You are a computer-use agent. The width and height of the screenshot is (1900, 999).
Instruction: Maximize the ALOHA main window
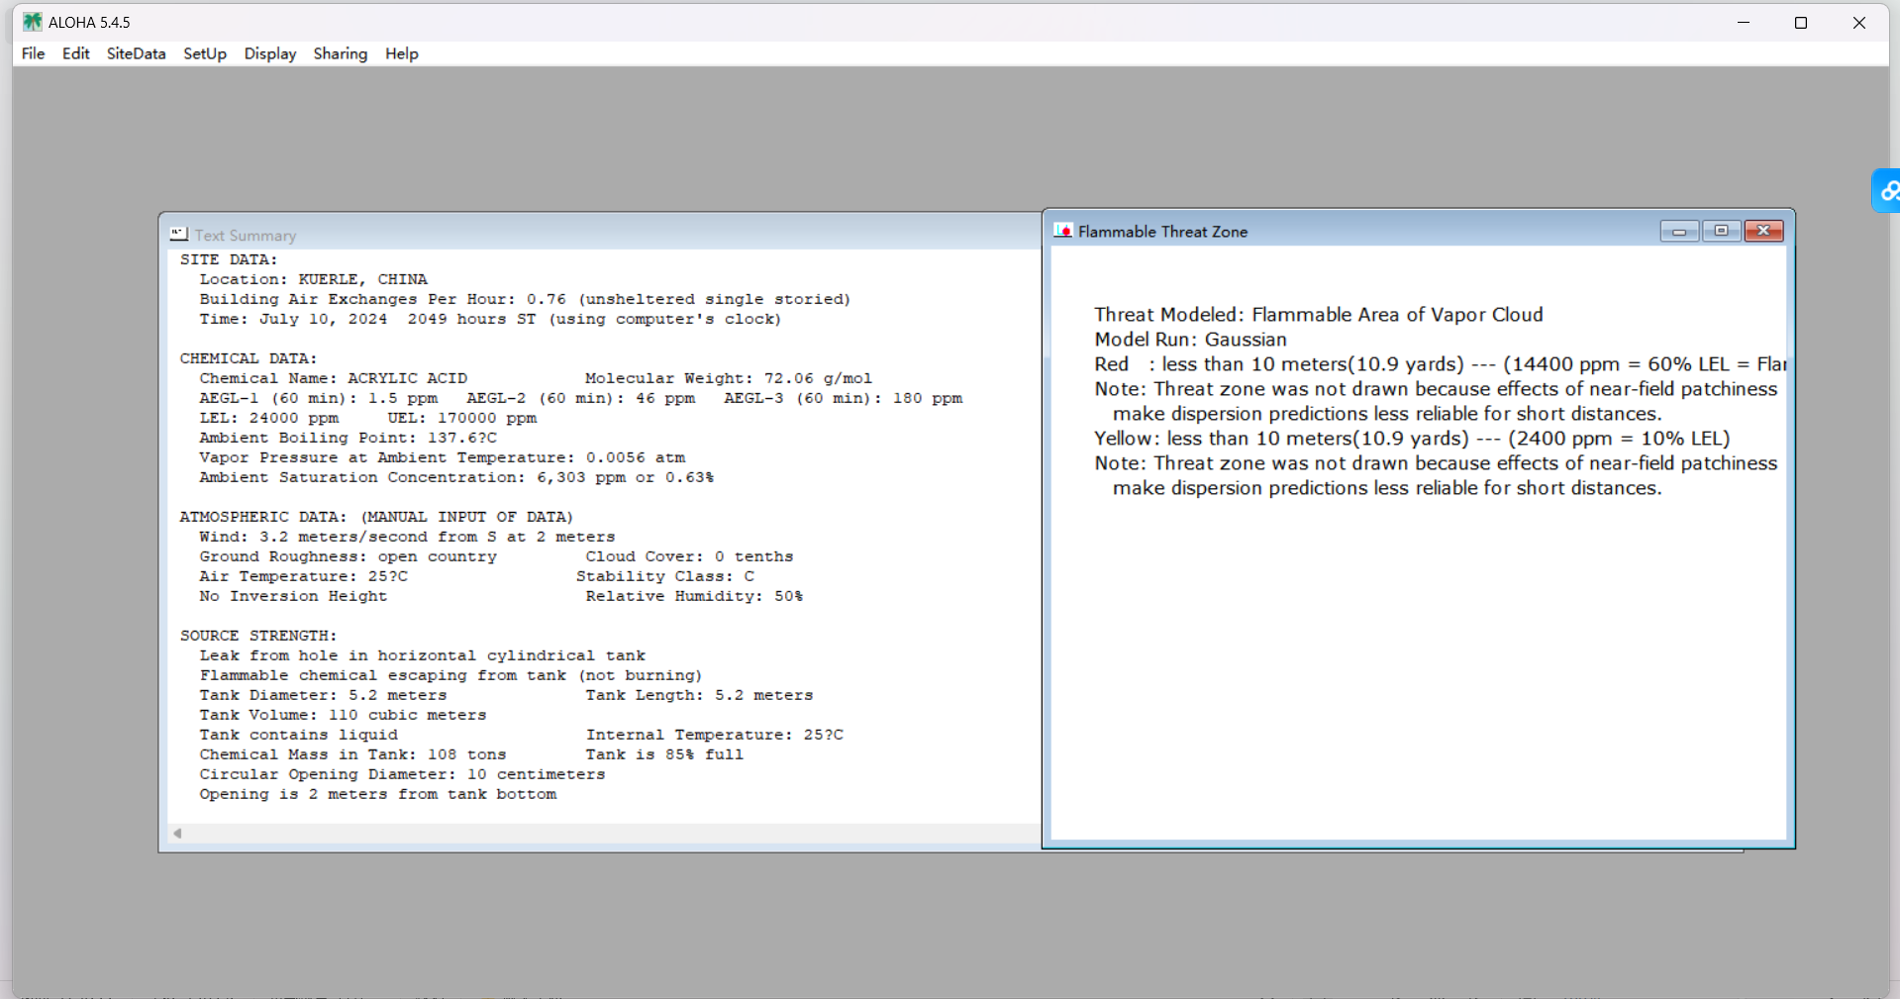pyautogui.click(x=1801, y=22)
